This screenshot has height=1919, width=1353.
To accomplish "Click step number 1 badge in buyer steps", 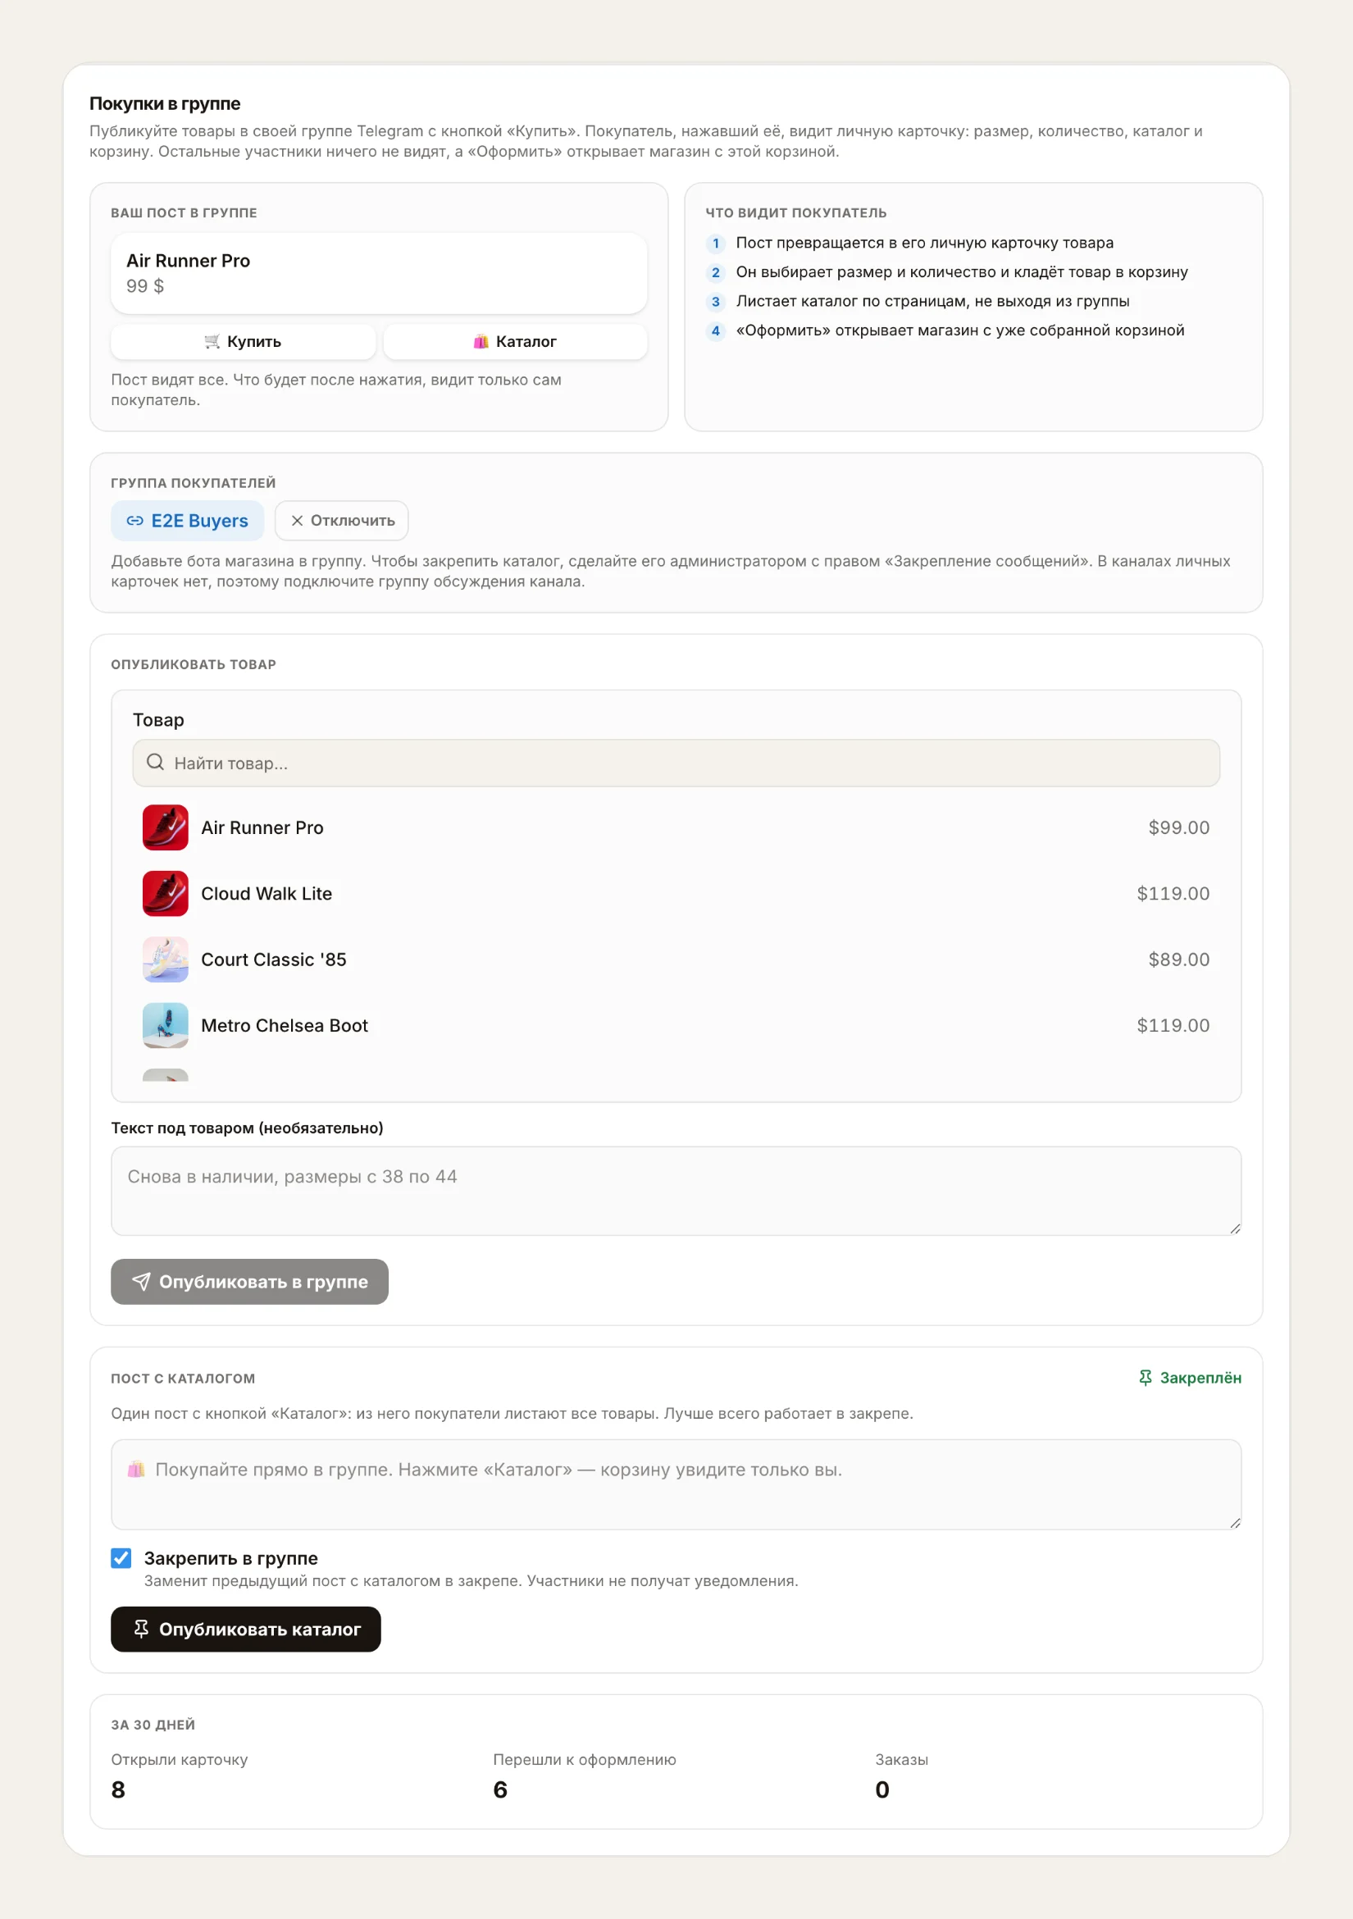I will [x=715, y=244].
